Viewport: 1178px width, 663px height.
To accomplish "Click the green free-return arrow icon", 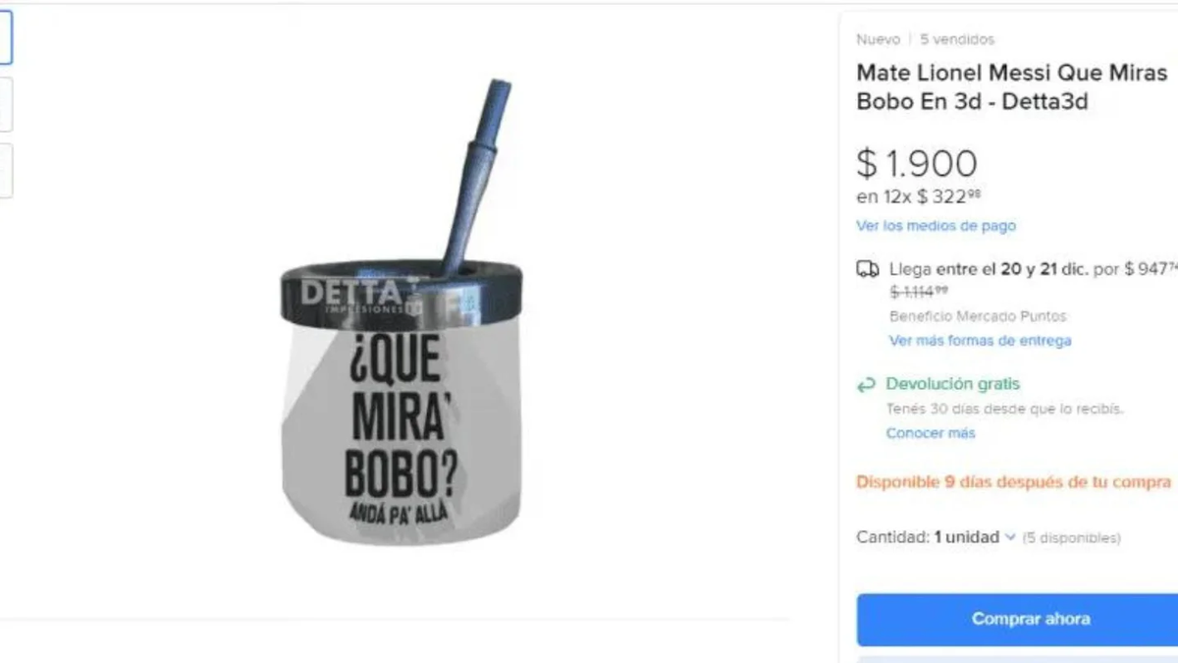I will (x=866, y=385).
